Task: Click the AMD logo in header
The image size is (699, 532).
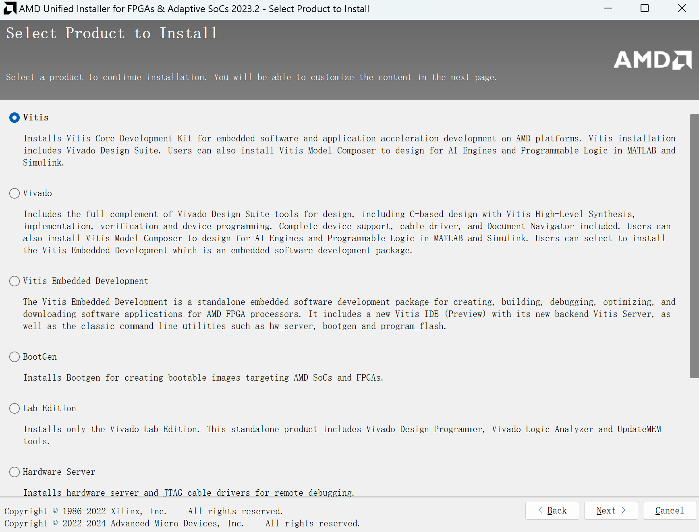Action: [653, 60]
